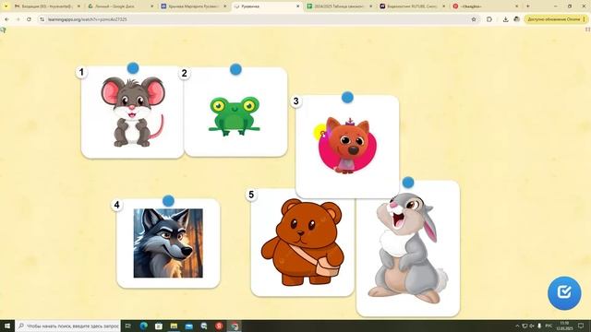Click the blue checkmark verify button
Viewport: 591px width, 332px height.
(564, 293)
